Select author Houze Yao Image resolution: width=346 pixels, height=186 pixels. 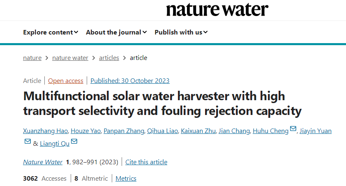(x=85, y=131)
